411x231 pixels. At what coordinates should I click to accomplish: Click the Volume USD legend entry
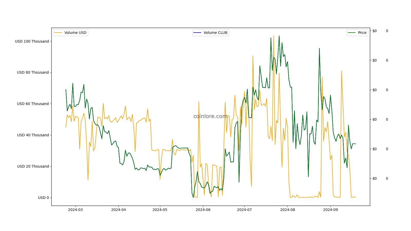click(71, 33)
